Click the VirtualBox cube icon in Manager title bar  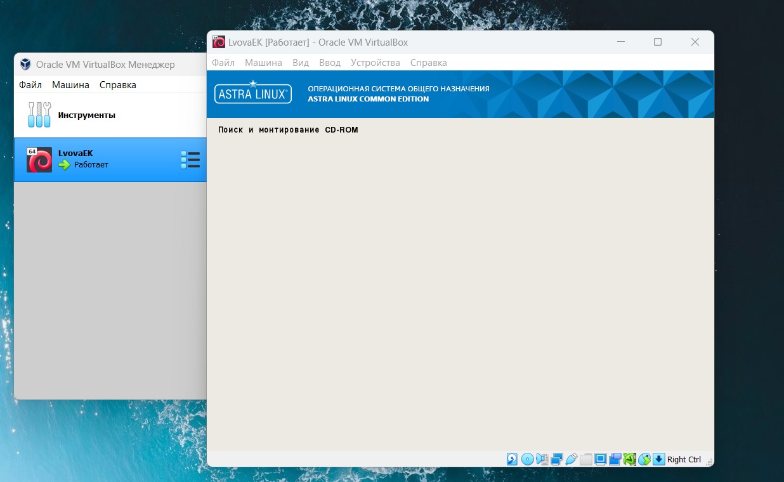coord(25,65)
